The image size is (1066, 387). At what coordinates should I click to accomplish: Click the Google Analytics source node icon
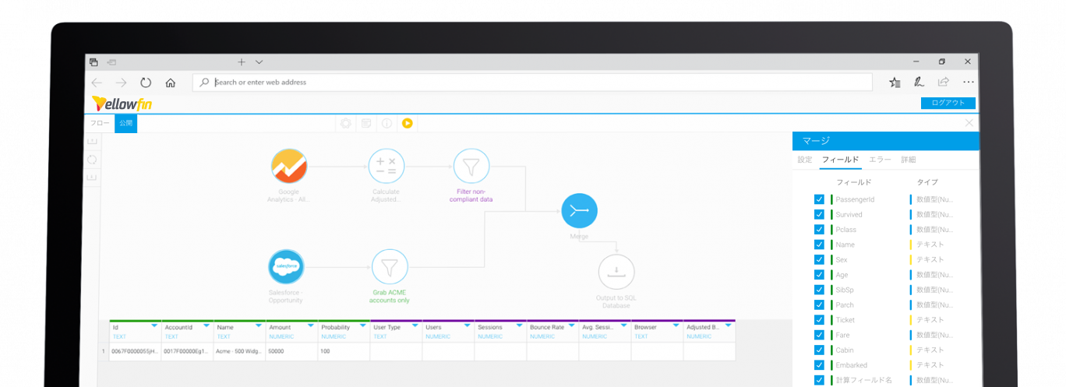[289, 167]
